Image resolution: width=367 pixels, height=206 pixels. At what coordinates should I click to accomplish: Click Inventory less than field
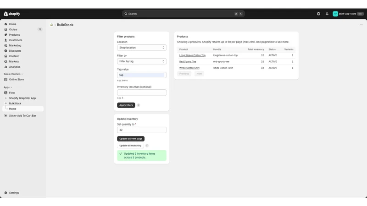point(142,92)
